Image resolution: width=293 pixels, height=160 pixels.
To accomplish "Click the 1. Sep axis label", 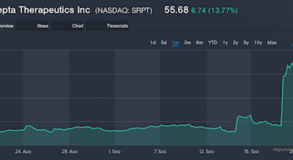I will pos(114,151).
